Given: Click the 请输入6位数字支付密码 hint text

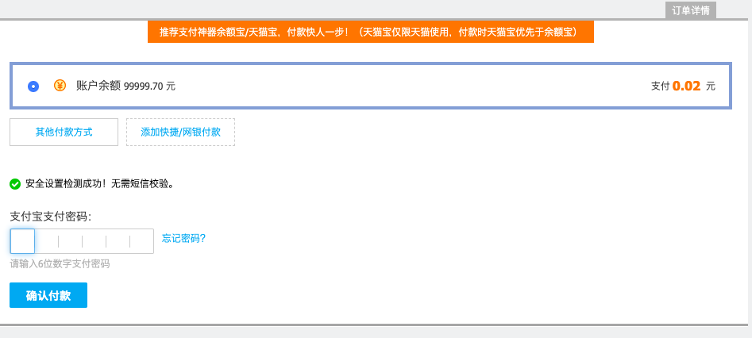Looking at the screenshot, I should [x=60, y=263].
